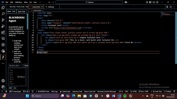Open Windows Start menu on taskbar

coord(27,96)
